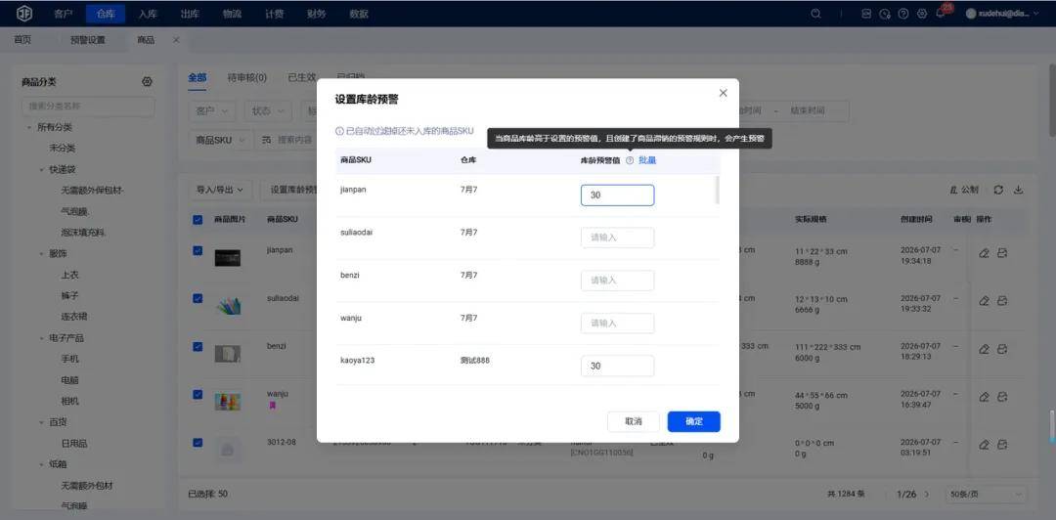1056x520 pixels.
Task: Click the refresh icon above the table
Action: coord(998,190)
